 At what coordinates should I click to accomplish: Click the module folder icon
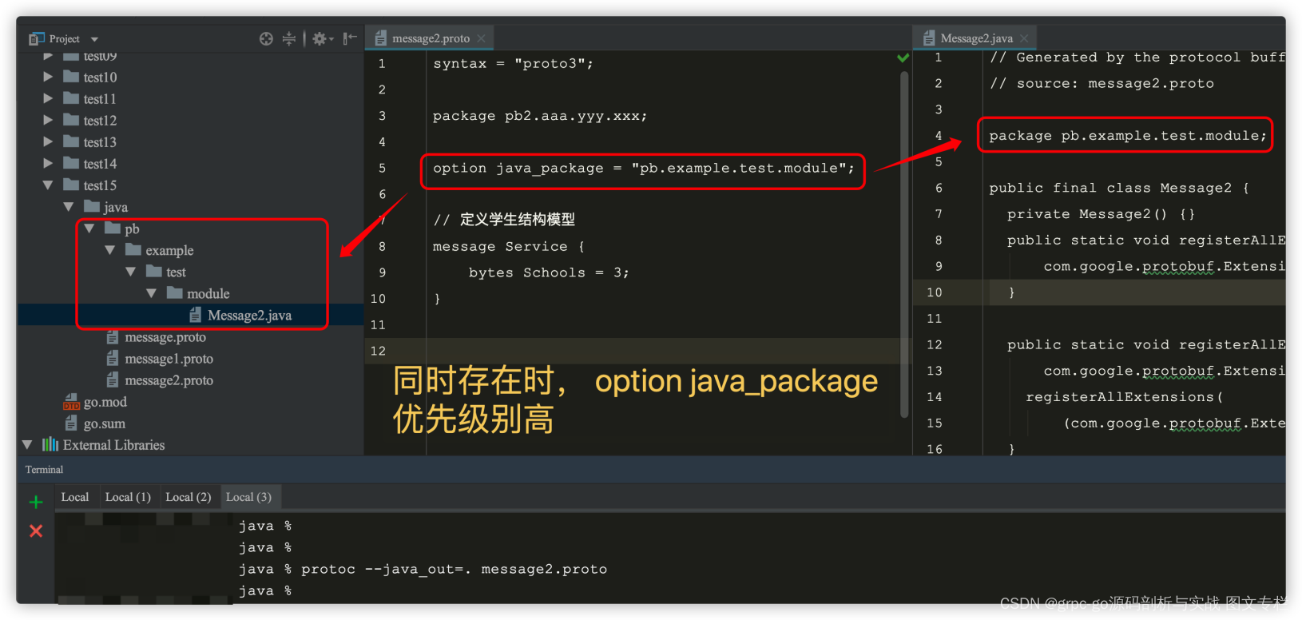[x=175, y=293]
